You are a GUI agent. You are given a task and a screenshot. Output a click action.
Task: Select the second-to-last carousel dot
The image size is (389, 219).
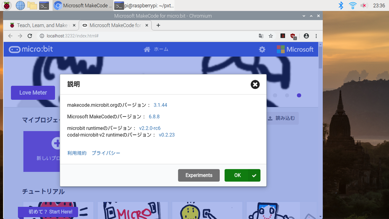287,95
